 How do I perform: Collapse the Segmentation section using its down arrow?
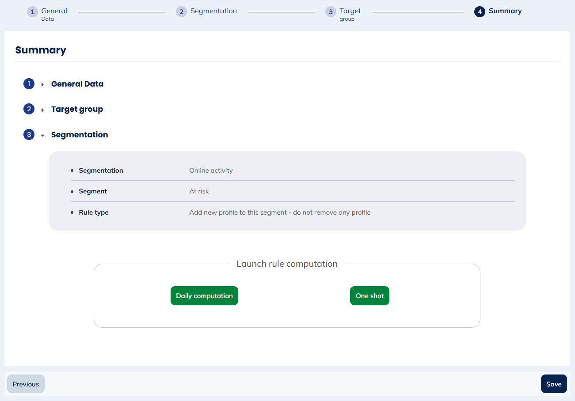pos(42,136)
